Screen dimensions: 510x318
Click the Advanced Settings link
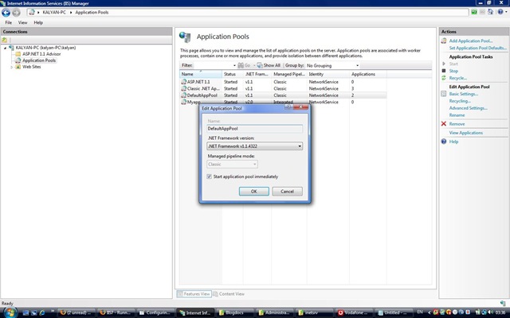pyautogui.click(x=468, y=108)
